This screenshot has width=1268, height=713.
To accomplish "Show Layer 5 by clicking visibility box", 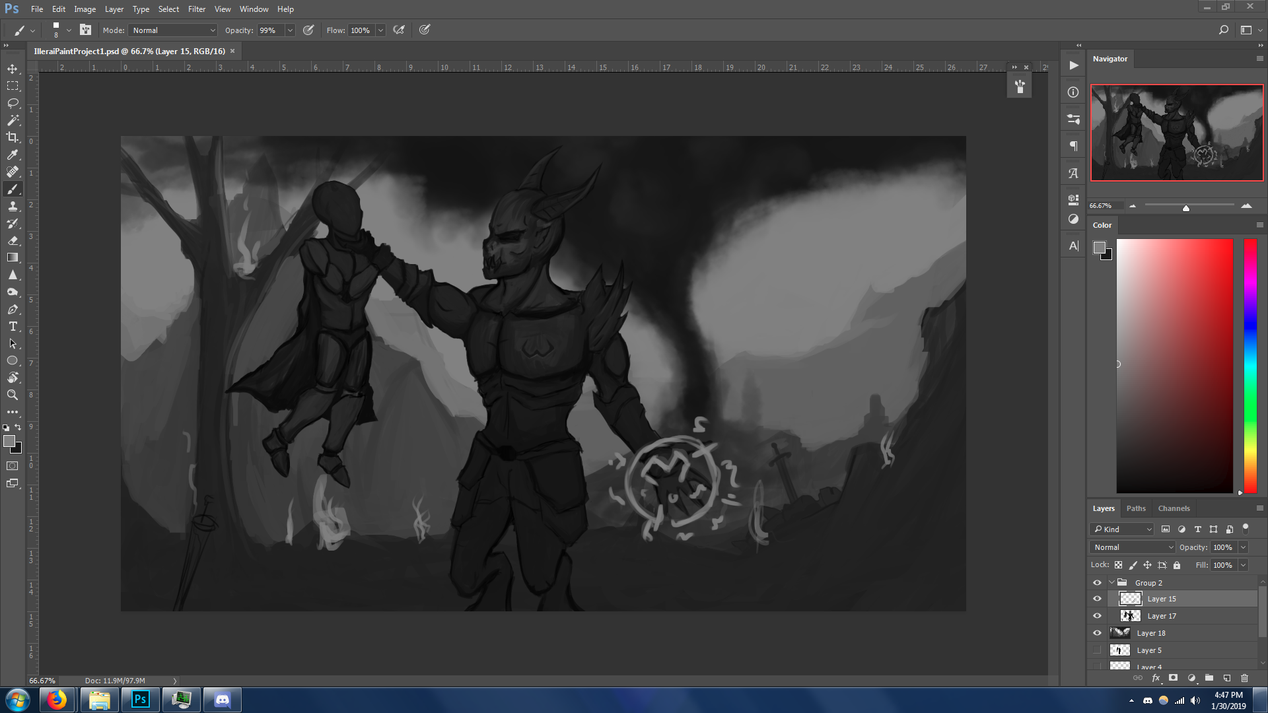I will tap(1098, 650).
